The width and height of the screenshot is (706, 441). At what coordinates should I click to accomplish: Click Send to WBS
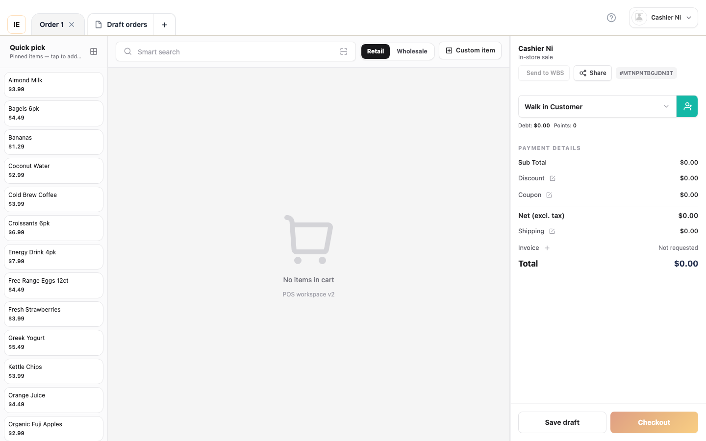pyautogui.click(x=544, y=73)
